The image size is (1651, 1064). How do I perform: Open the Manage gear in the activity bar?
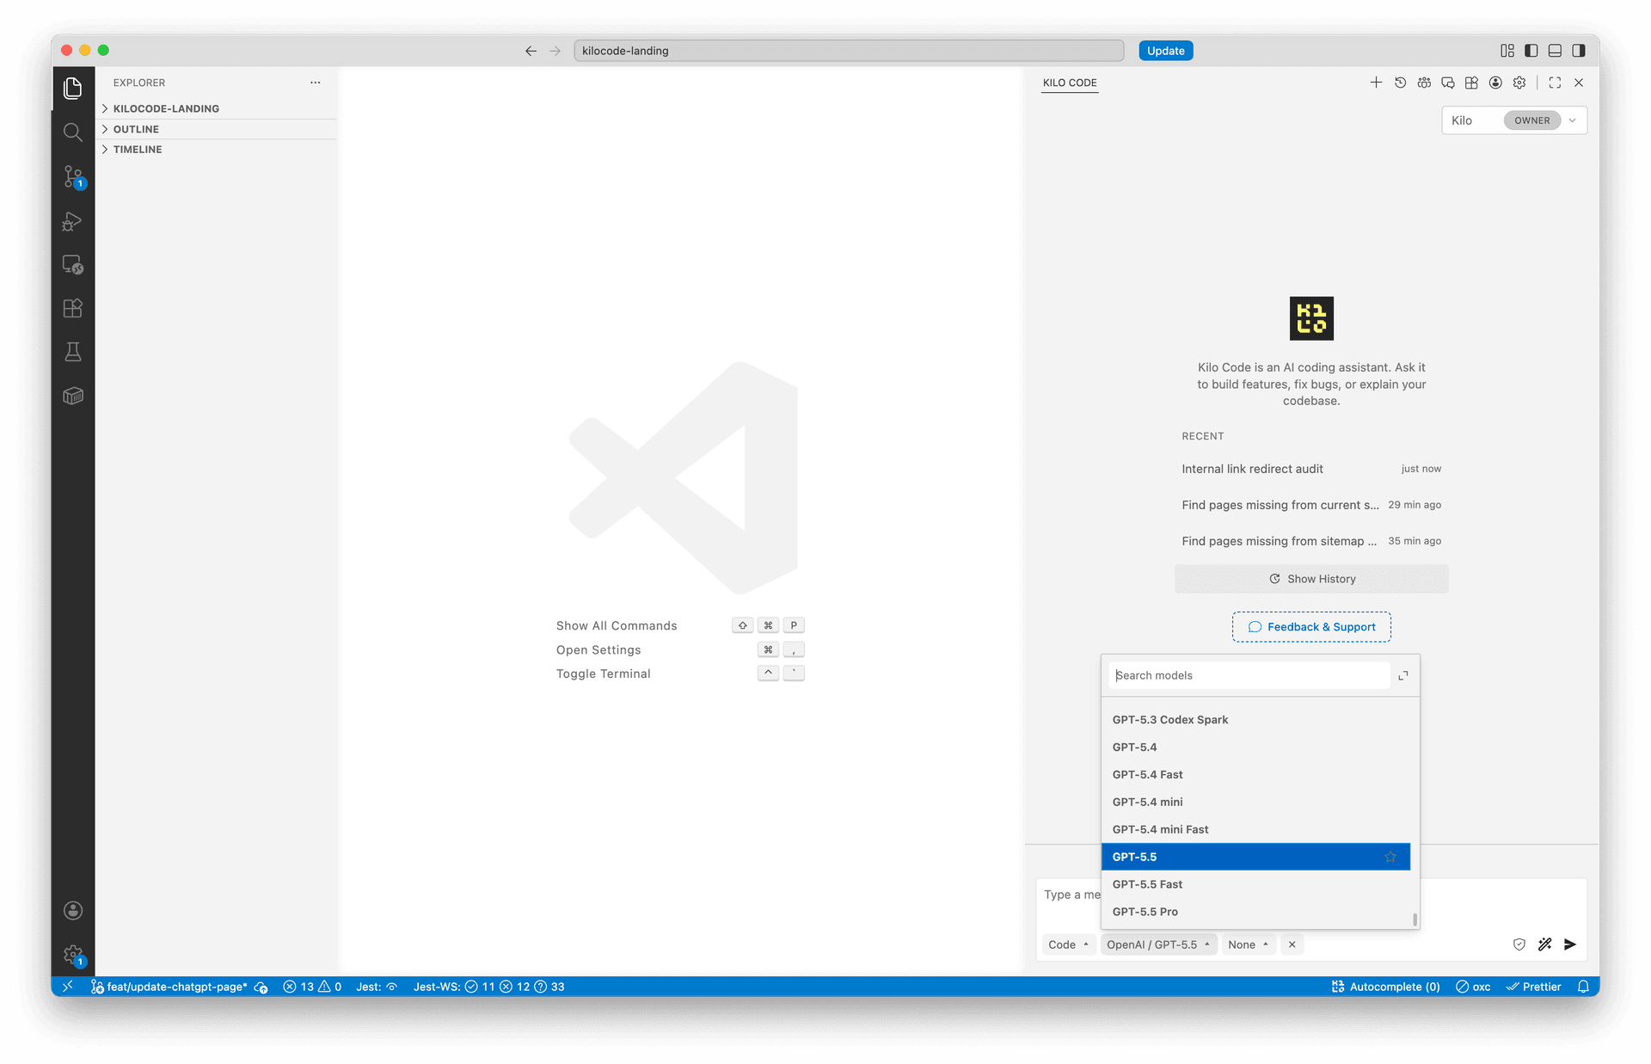pyautogui.click(x=73, y=954)
